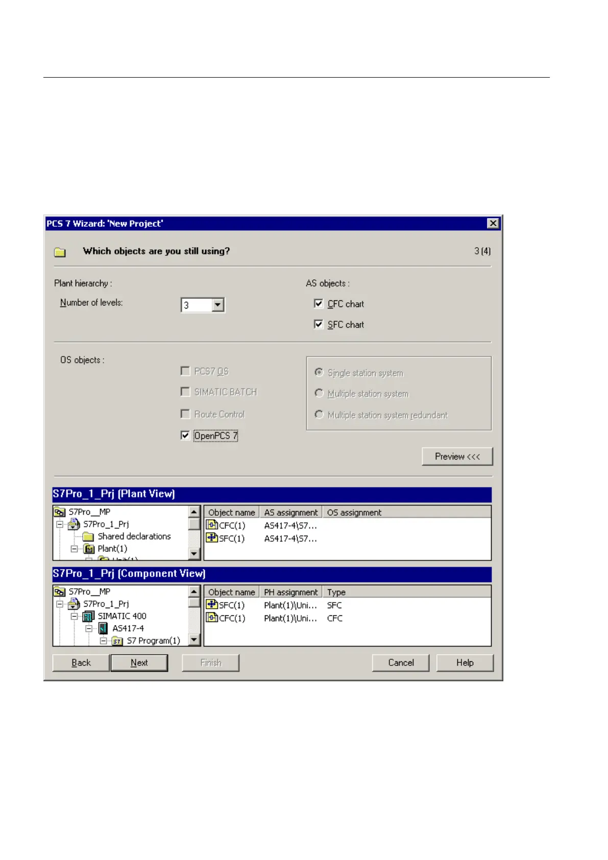Image resolution: width=608 pixels, height=860 pixels.
Task: Open the Number of levels dropdown
Action: [x=218, y=305]
